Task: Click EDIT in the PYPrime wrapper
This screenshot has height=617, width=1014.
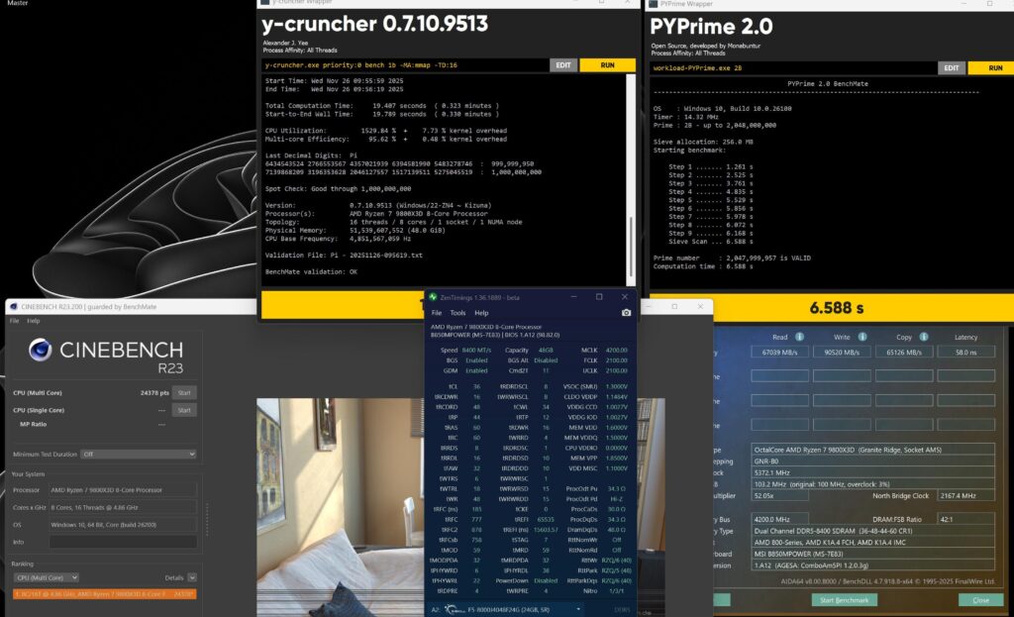Action: click(x=952, y=68)
